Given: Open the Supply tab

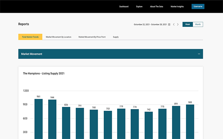Looking at the screenshot, I should click(116, 37).
